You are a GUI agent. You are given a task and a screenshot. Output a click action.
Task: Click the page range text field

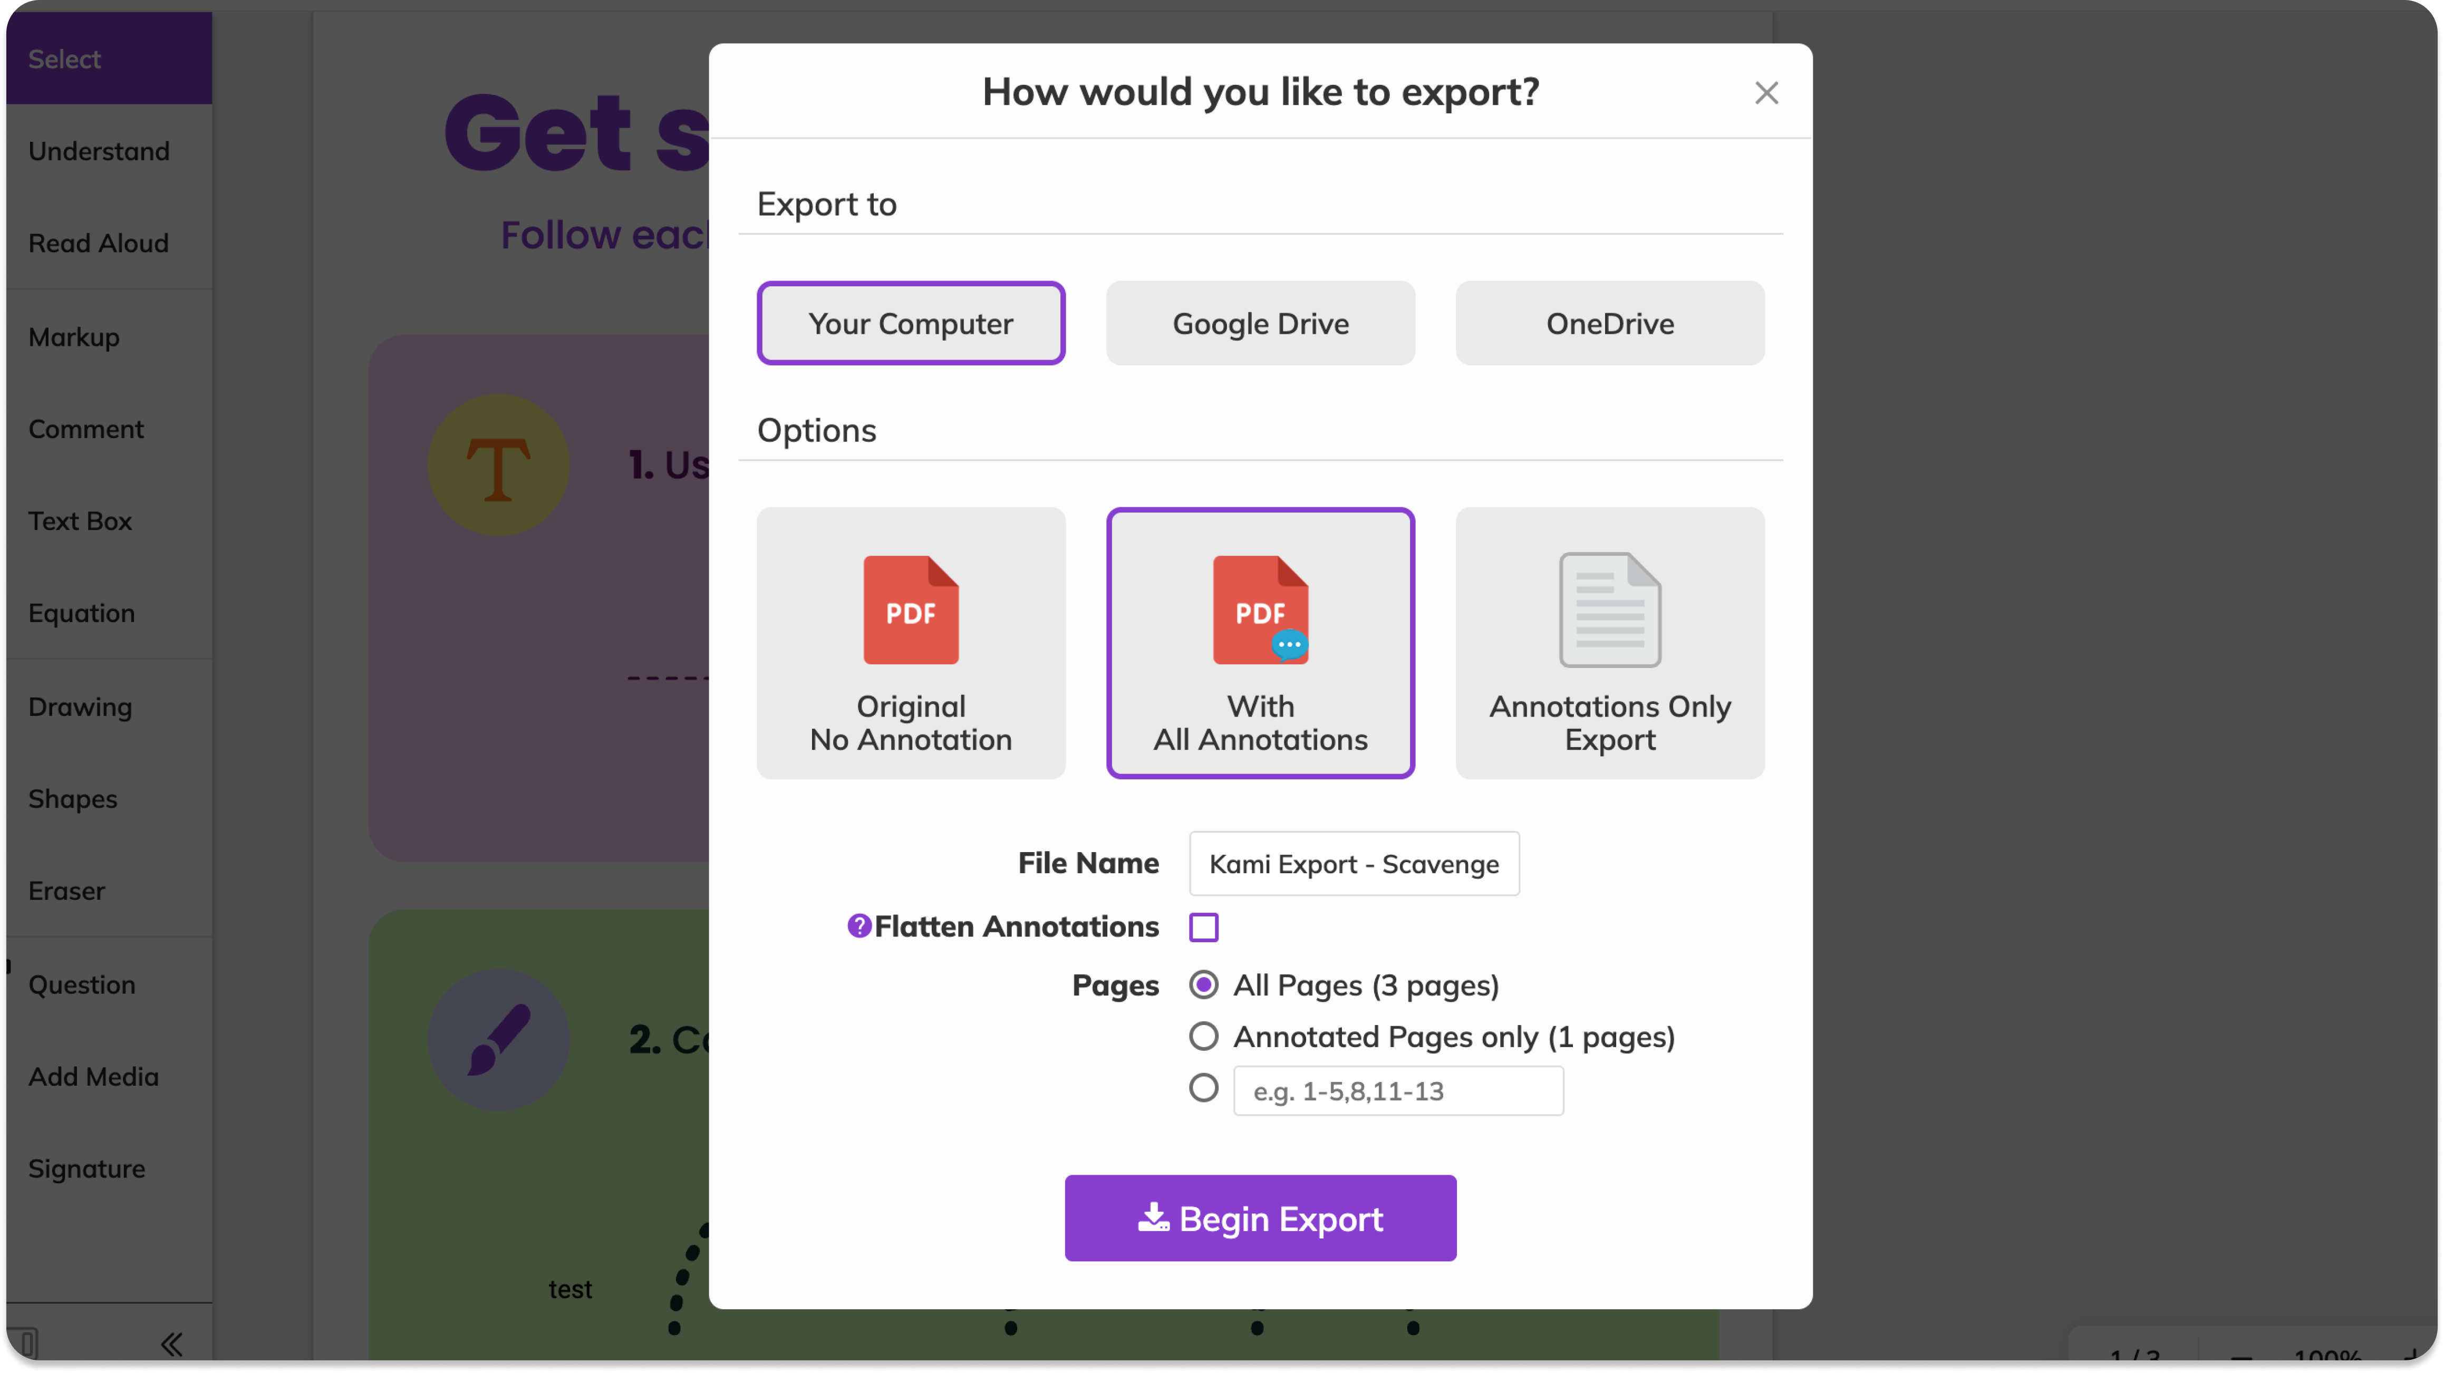click(1397, 1091)
